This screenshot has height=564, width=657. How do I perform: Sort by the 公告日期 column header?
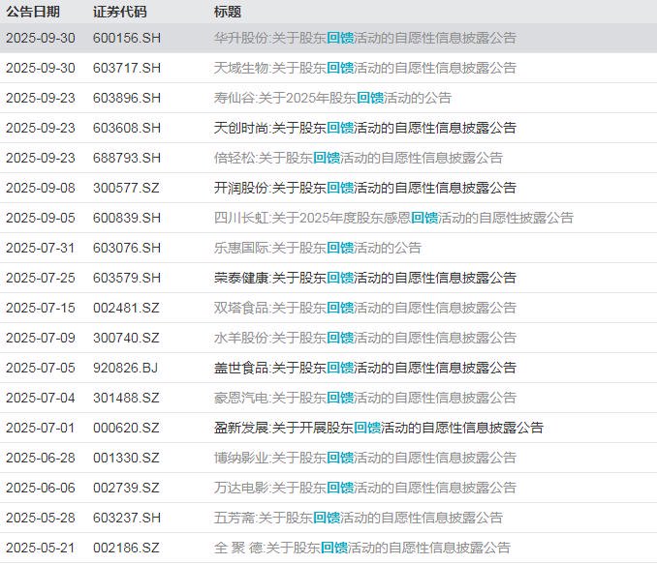tap(33, 12)
